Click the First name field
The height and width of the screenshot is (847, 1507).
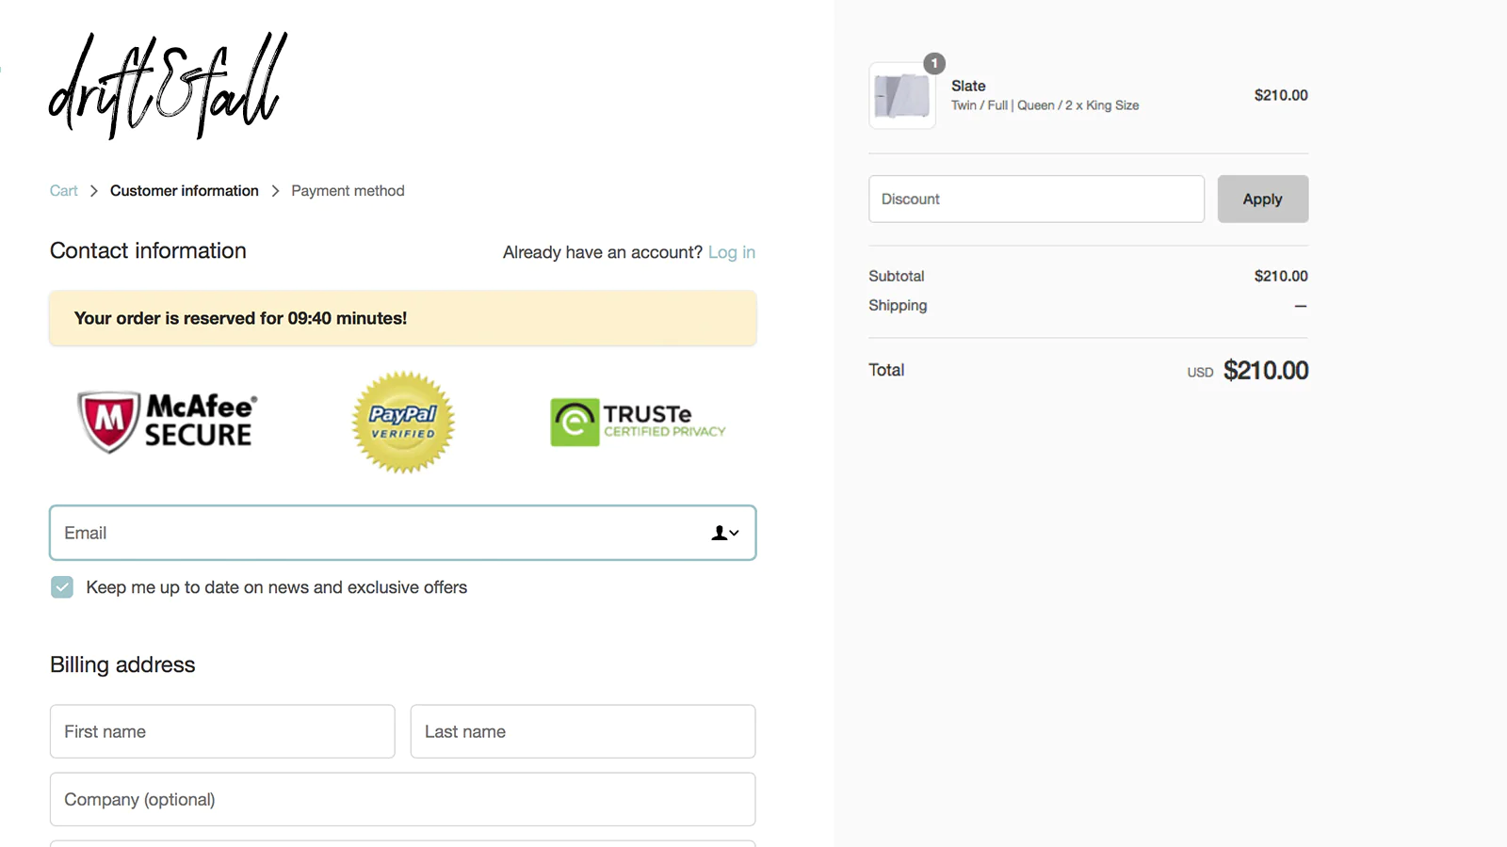click(x=222, y=731)
